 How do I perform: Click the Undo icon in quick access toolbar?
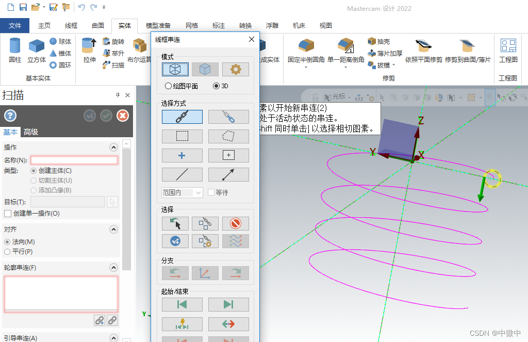[81, 7]
